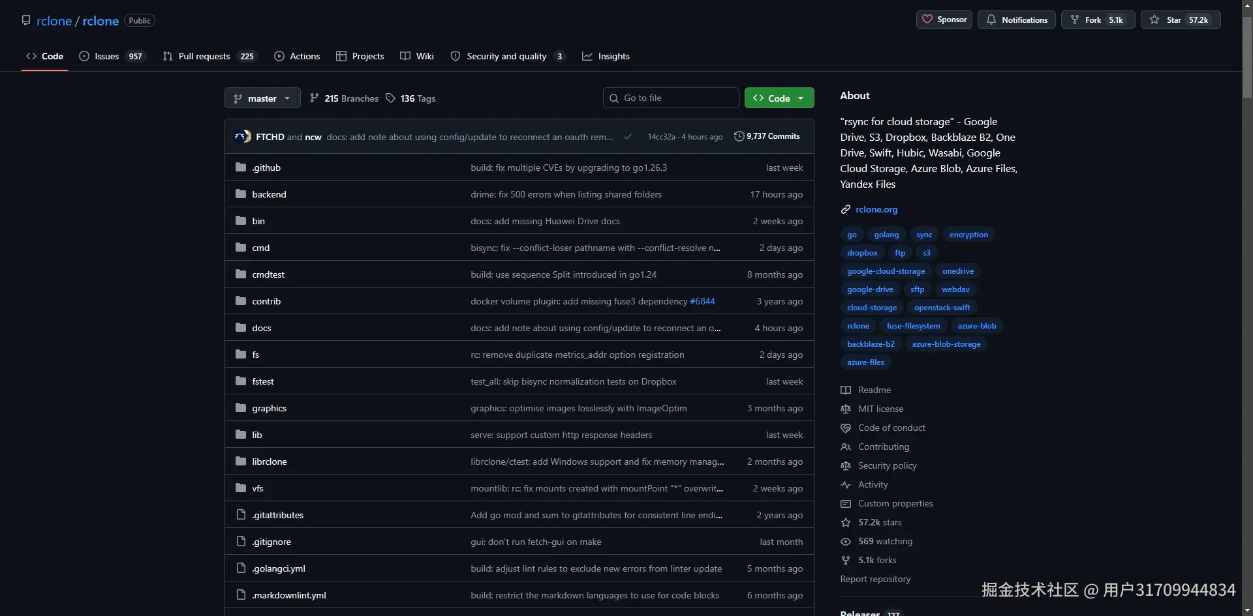
Task: Open the Pull requests tab
Action: (x=210, y=56)
